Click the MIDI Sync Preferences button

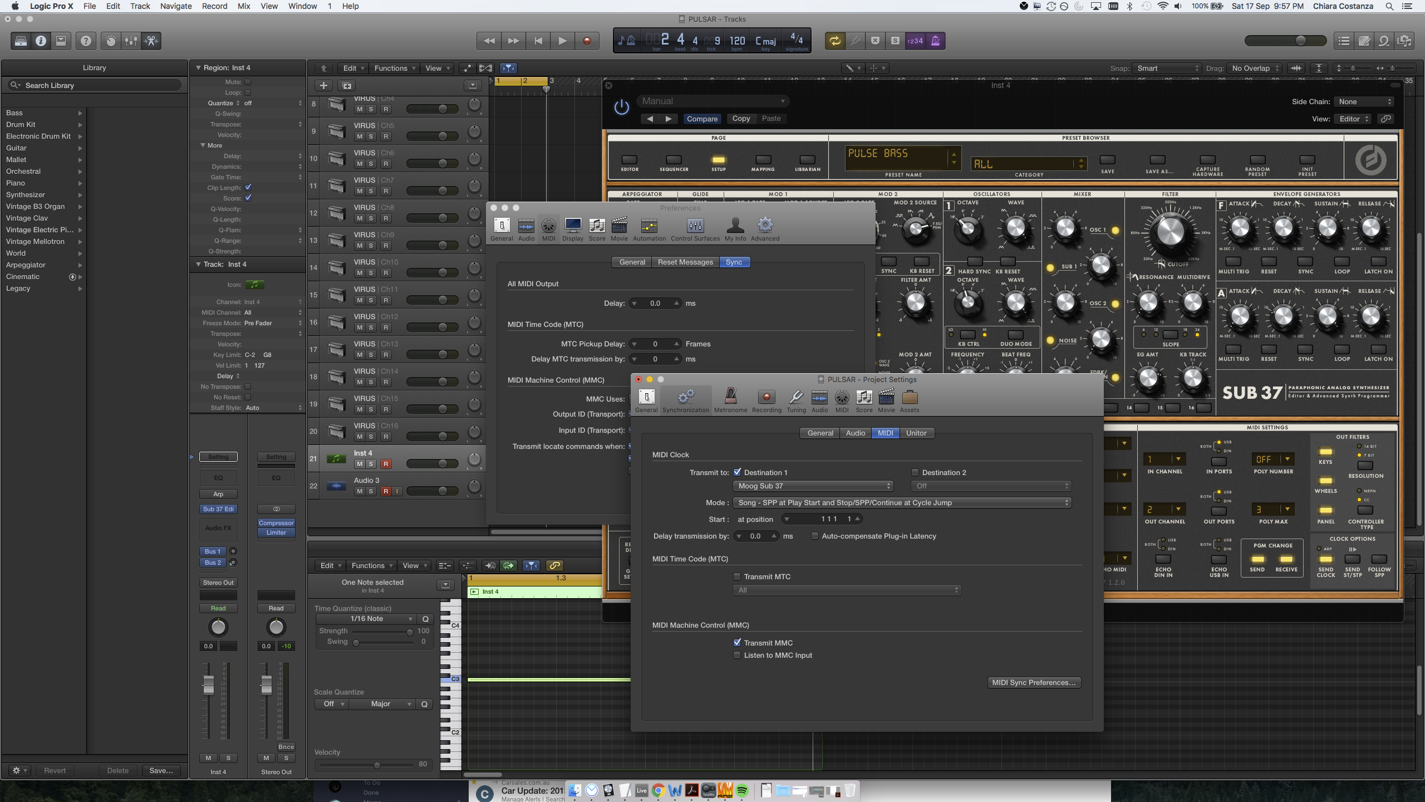point(1034,682)
